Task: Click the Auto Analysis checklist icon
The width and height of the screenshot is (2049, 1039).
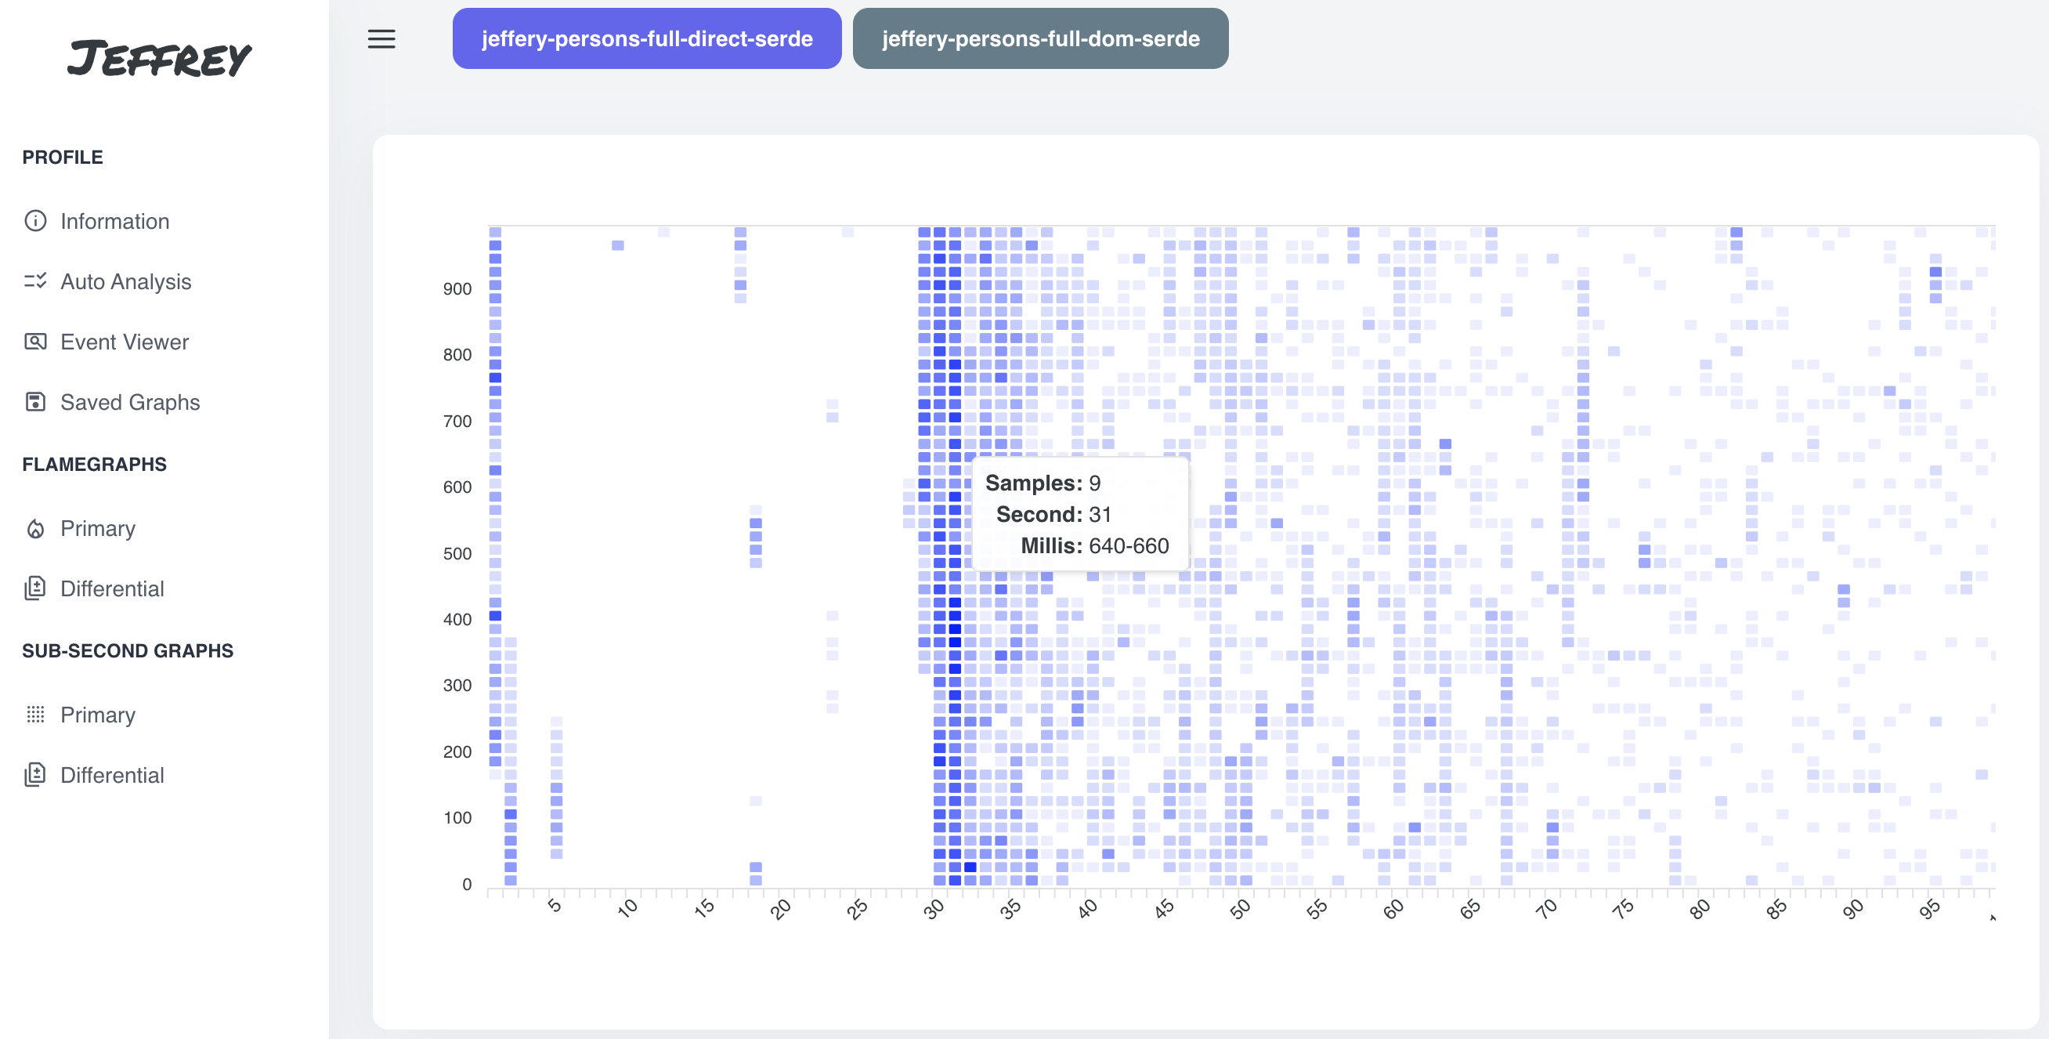Action: tap(36, 281)
